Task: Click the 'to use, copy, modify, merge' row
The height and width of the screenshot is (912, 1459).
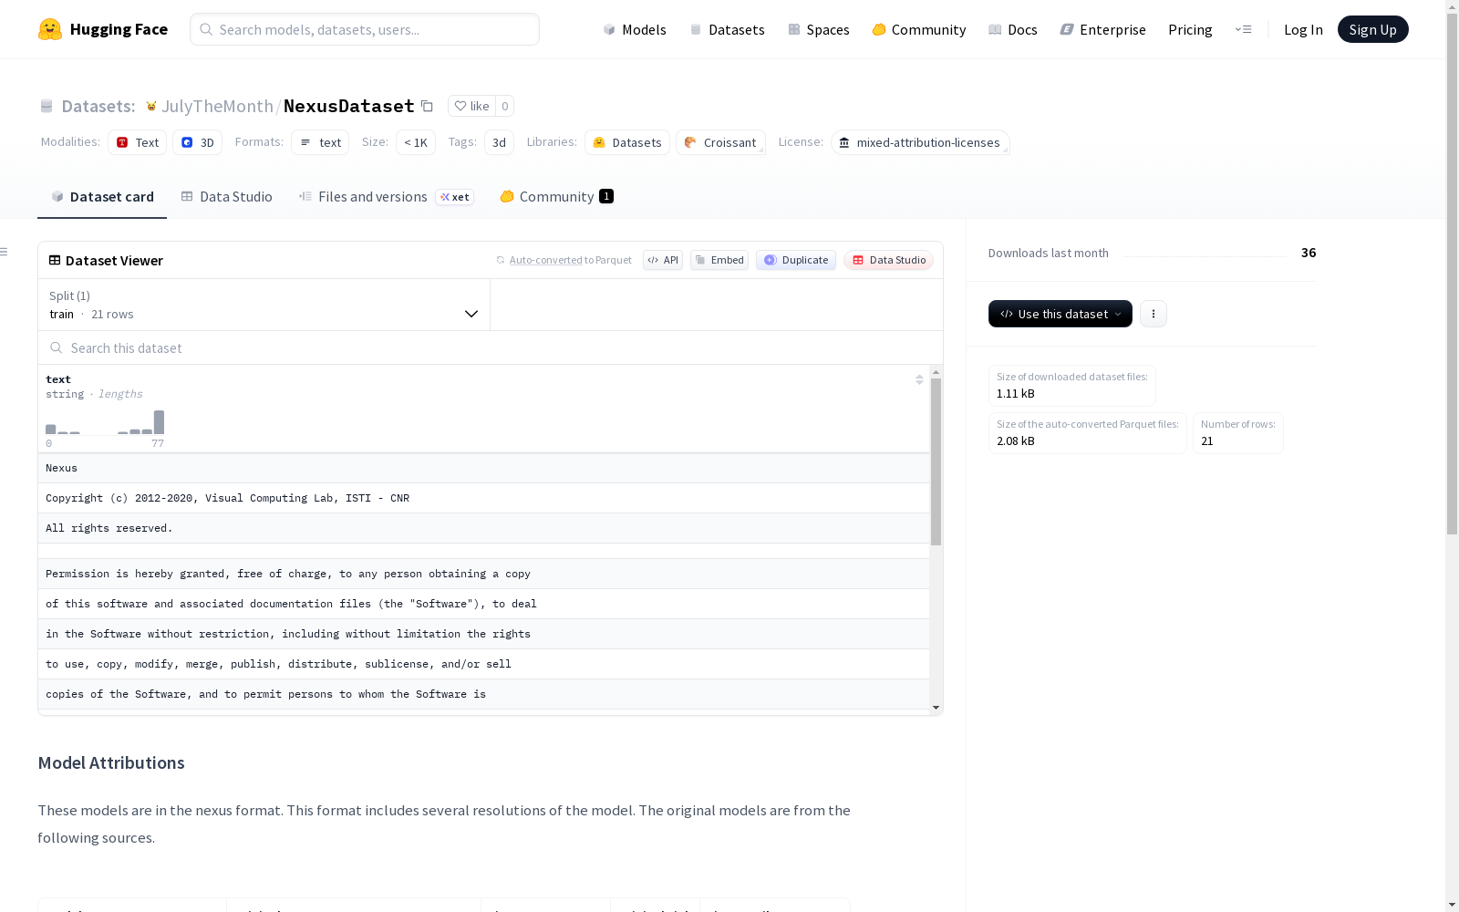Action: (x=483, y=664)
